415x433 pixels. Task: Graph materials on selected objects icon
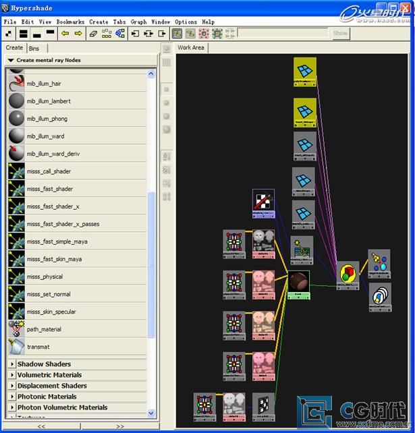[120, 34]
